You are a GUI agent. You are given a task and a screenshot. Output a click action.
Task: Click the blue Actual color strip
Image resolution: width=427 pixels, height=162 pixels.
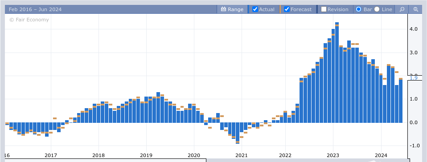pos(248,9)
